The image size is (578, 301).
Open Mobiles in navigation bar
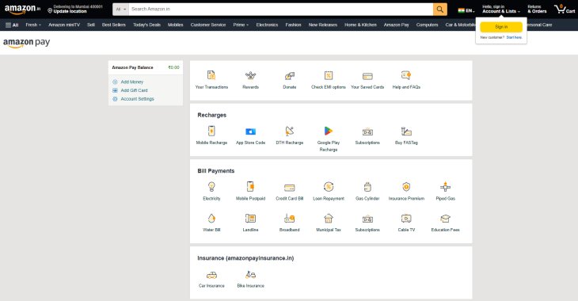click(176, 25)
